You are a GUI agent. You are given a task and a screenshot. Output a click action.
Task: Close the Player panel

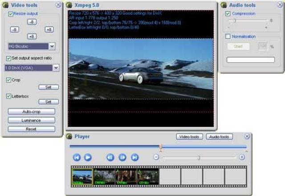[x=247, y=136]
